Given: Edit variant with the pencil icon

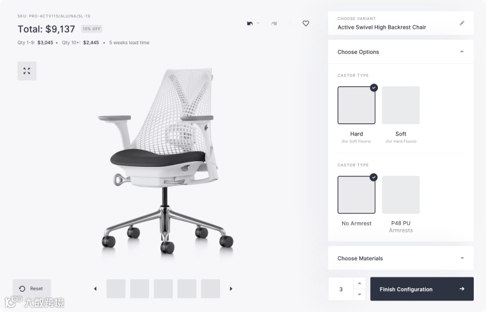Looking at the screenshot, I should point(462,23).
